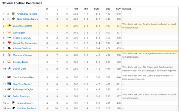Click the New York Giants ny logo
Image resolution: width=179 pixels, height=112 pixels.
(x=9, y=84)
